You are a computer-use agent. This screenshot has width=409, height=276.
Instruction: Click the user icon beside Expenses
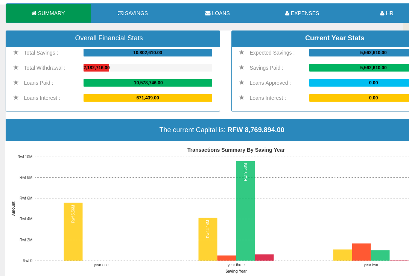point(287,13)
